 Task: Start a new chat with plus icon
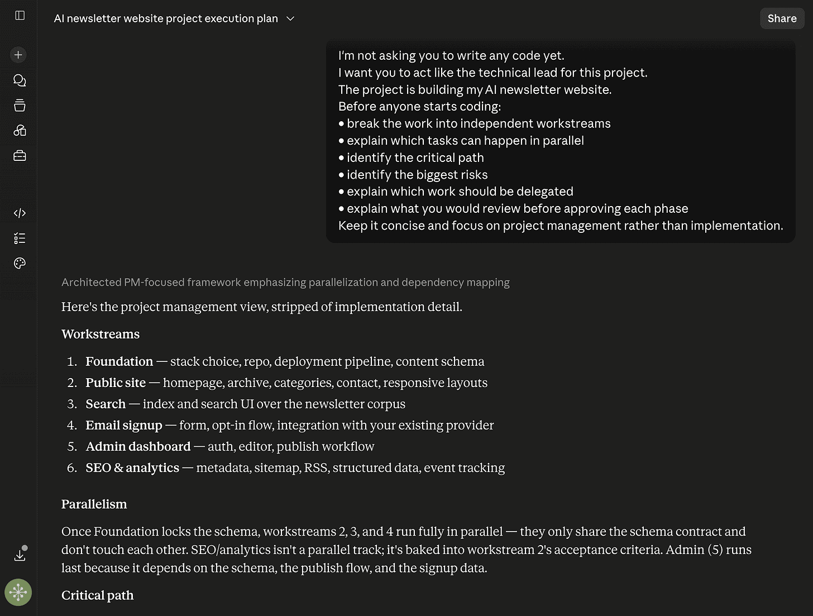click(x=18, y=55)
